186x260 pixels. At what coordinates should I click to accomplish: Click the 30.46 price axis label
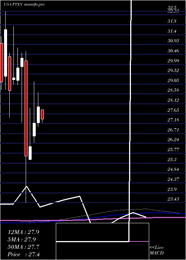coord(173,51)
